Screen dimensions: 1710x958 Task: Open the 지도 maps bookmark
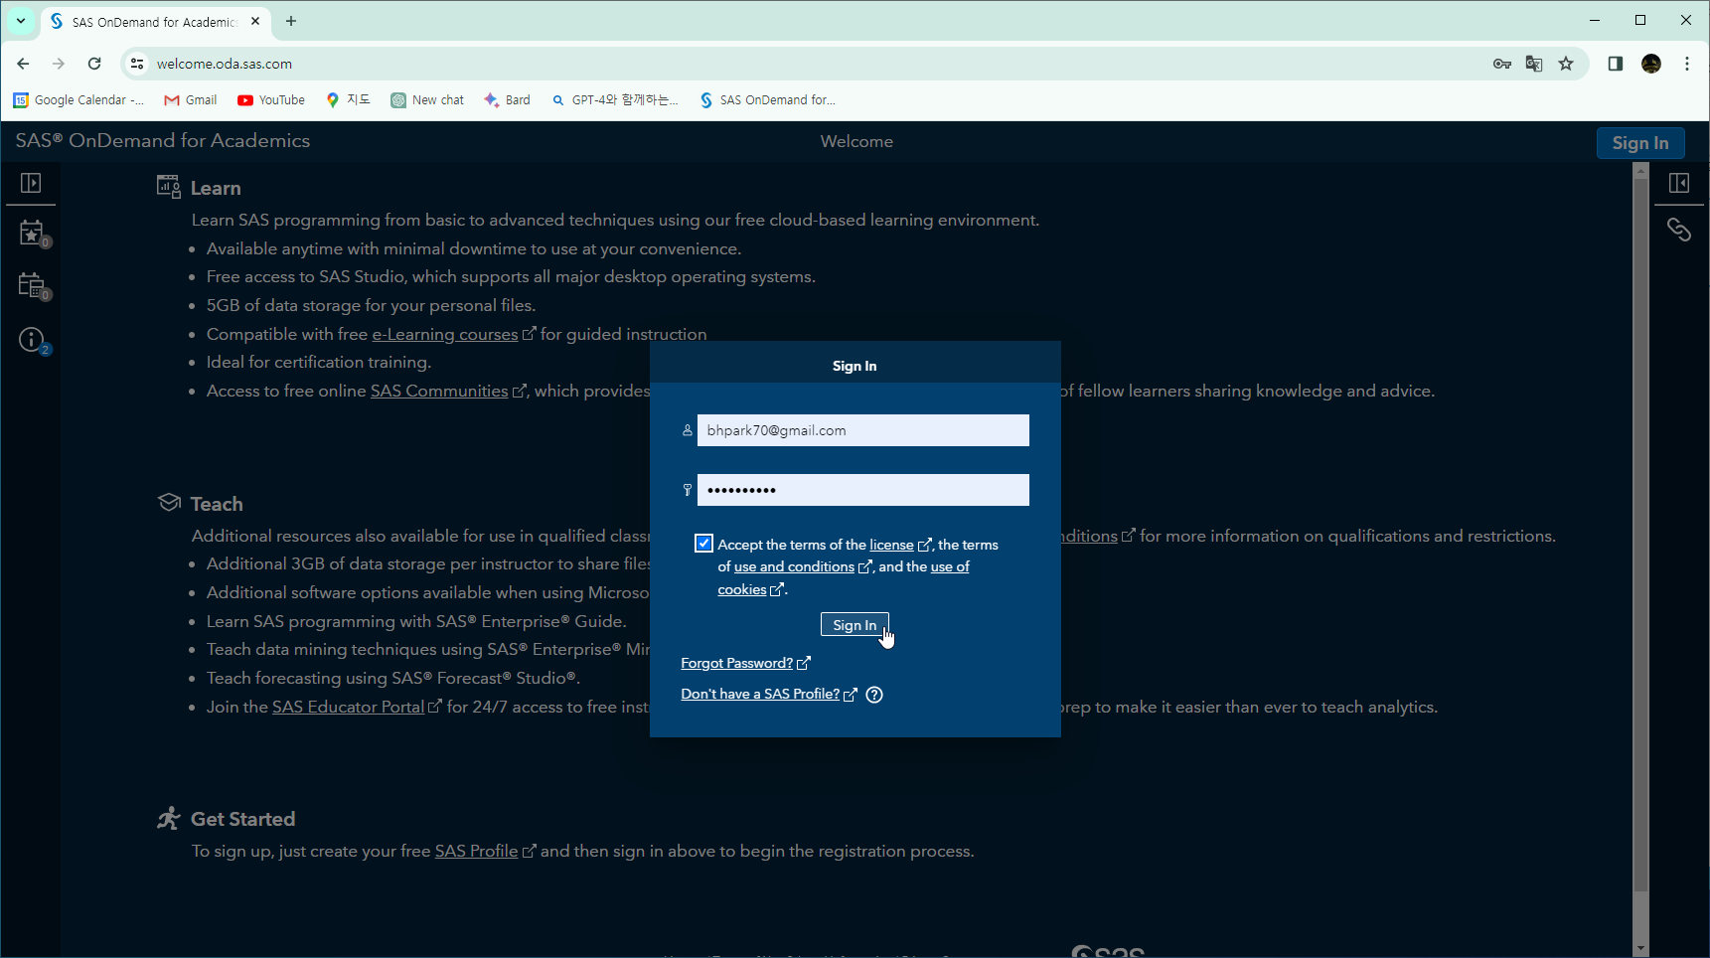(349, 99)
